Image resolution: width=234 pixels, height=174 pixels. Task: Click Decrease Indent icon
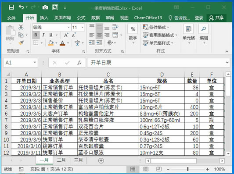coord(92,43)
